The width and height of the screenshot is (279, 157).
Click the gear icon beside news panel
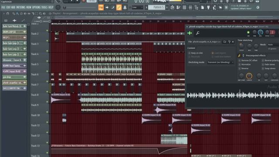point(258,7)
